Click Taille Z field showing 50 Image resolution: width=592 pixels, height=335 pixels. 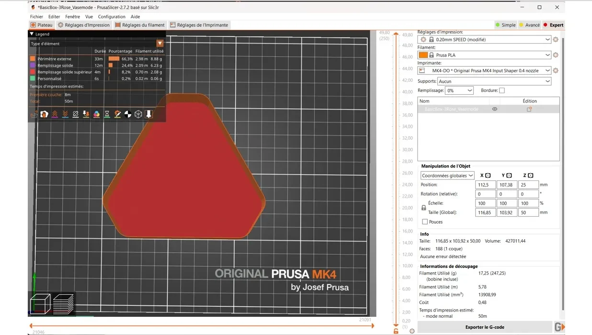[528, 212]
